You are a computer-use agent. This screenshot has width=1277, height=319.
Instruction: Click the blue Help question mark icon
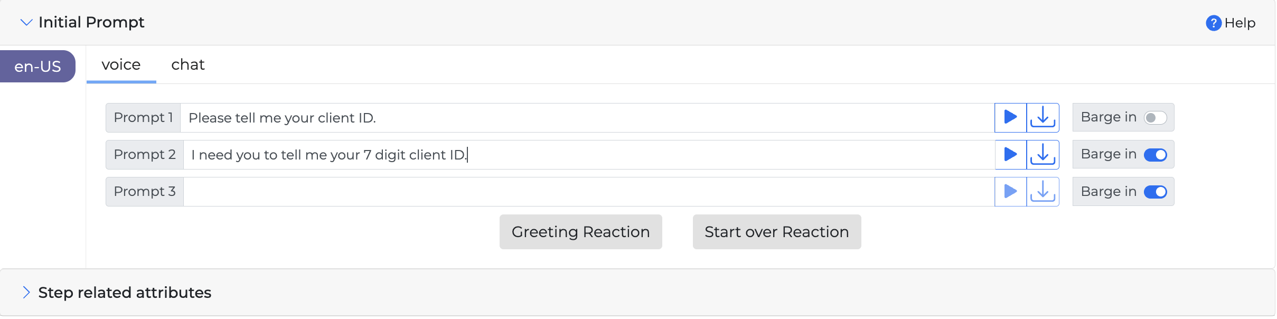(1213, 23)
